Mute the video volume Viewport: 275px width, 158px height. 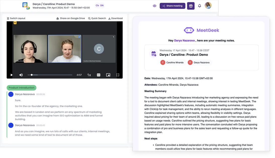coord(21,75)
